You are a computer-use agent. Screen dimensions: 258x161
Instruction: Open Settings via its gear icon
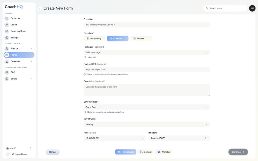click(6, 37)
